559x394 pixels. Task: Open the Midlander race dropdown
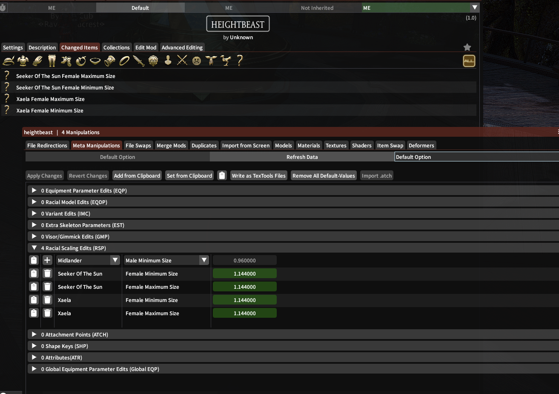[88, 260]
